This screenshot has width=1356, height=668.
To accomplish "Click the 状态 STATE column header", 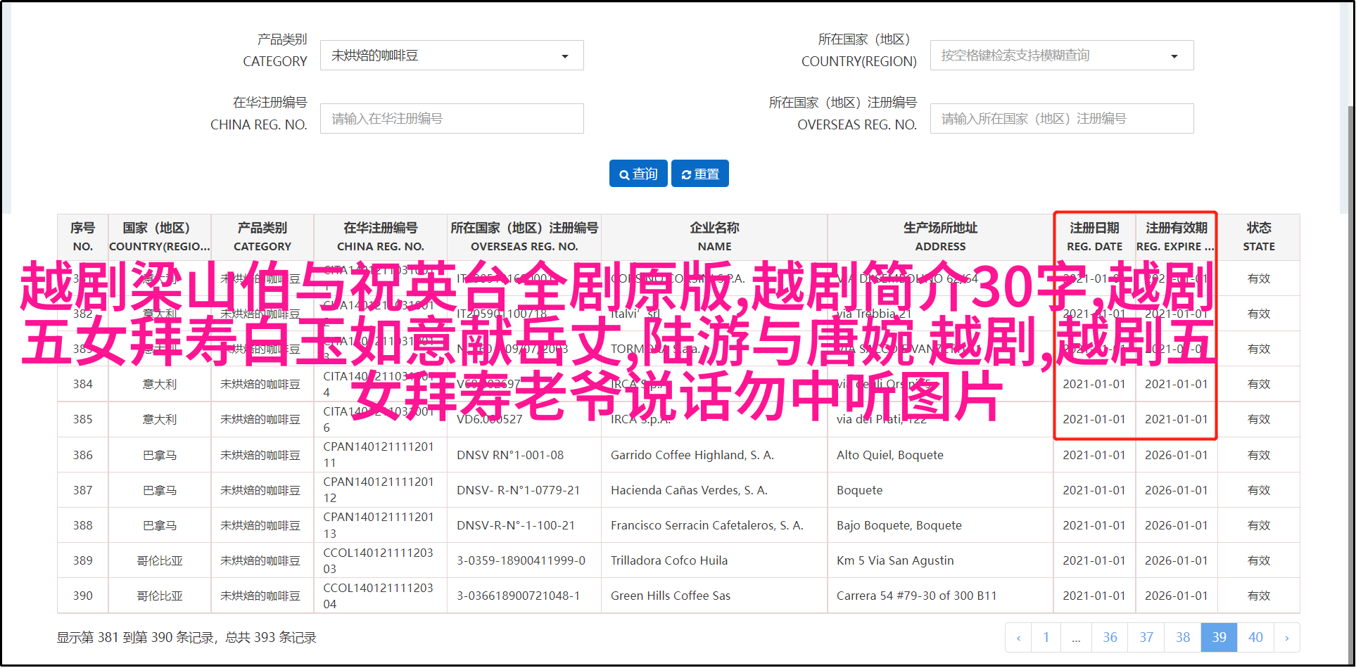I will 1258,237.
